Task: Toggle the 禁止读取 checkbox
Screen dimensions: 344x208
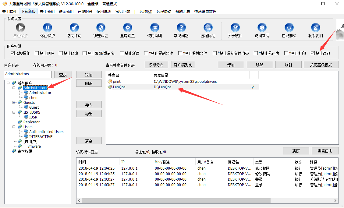Action: (313, 53)
